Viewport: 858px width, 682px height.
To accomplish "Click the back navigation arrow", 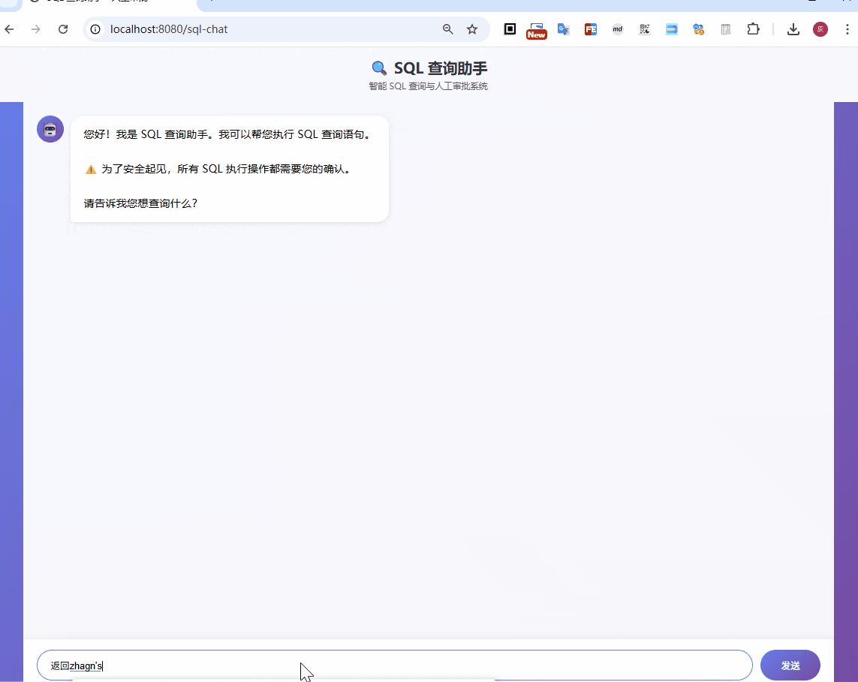I will (x=8, y=29).
